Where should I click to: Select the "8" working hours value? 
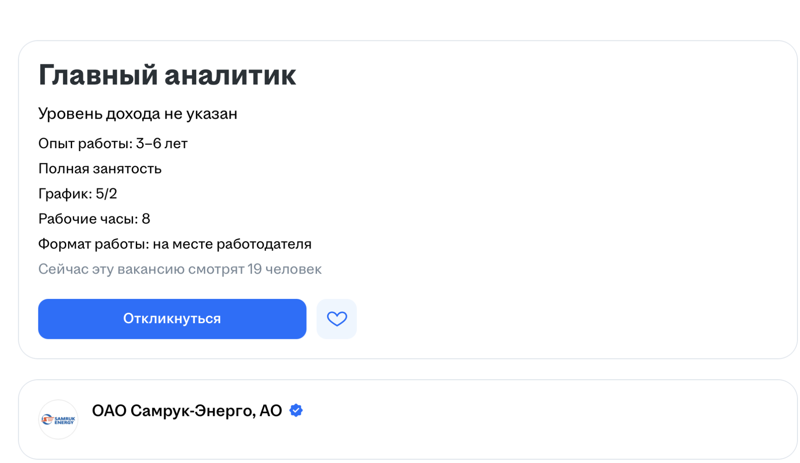(x=146, y=219)
